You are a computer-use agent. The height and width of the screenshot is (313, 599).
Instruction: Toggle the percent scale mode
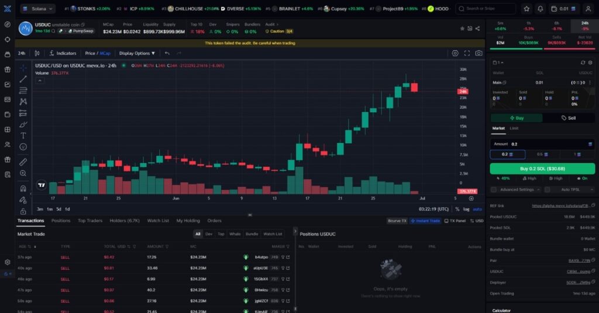[457, 209]
